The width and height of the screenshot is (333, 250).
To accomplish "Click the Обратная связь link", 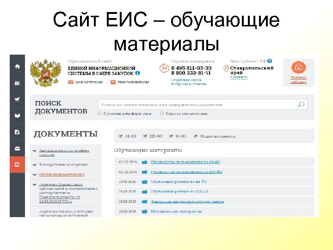I will coord(186,80).
